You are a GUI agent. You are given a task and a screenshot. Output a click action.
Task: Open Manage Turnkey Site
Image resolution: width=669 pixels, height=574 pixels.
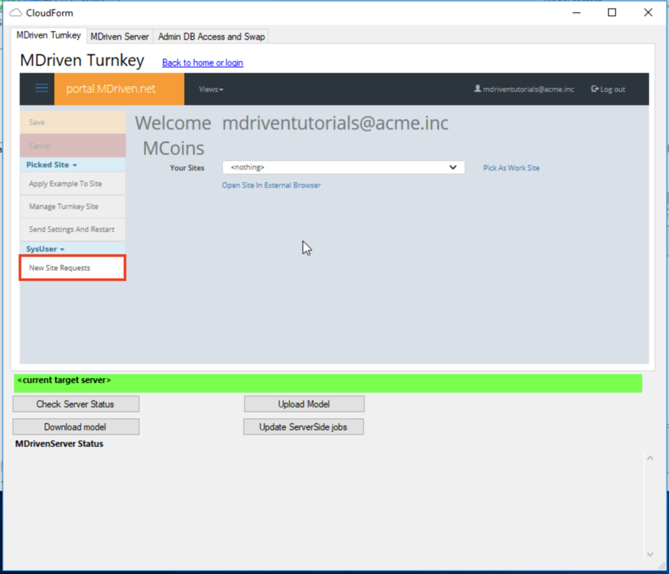point(73,206)
